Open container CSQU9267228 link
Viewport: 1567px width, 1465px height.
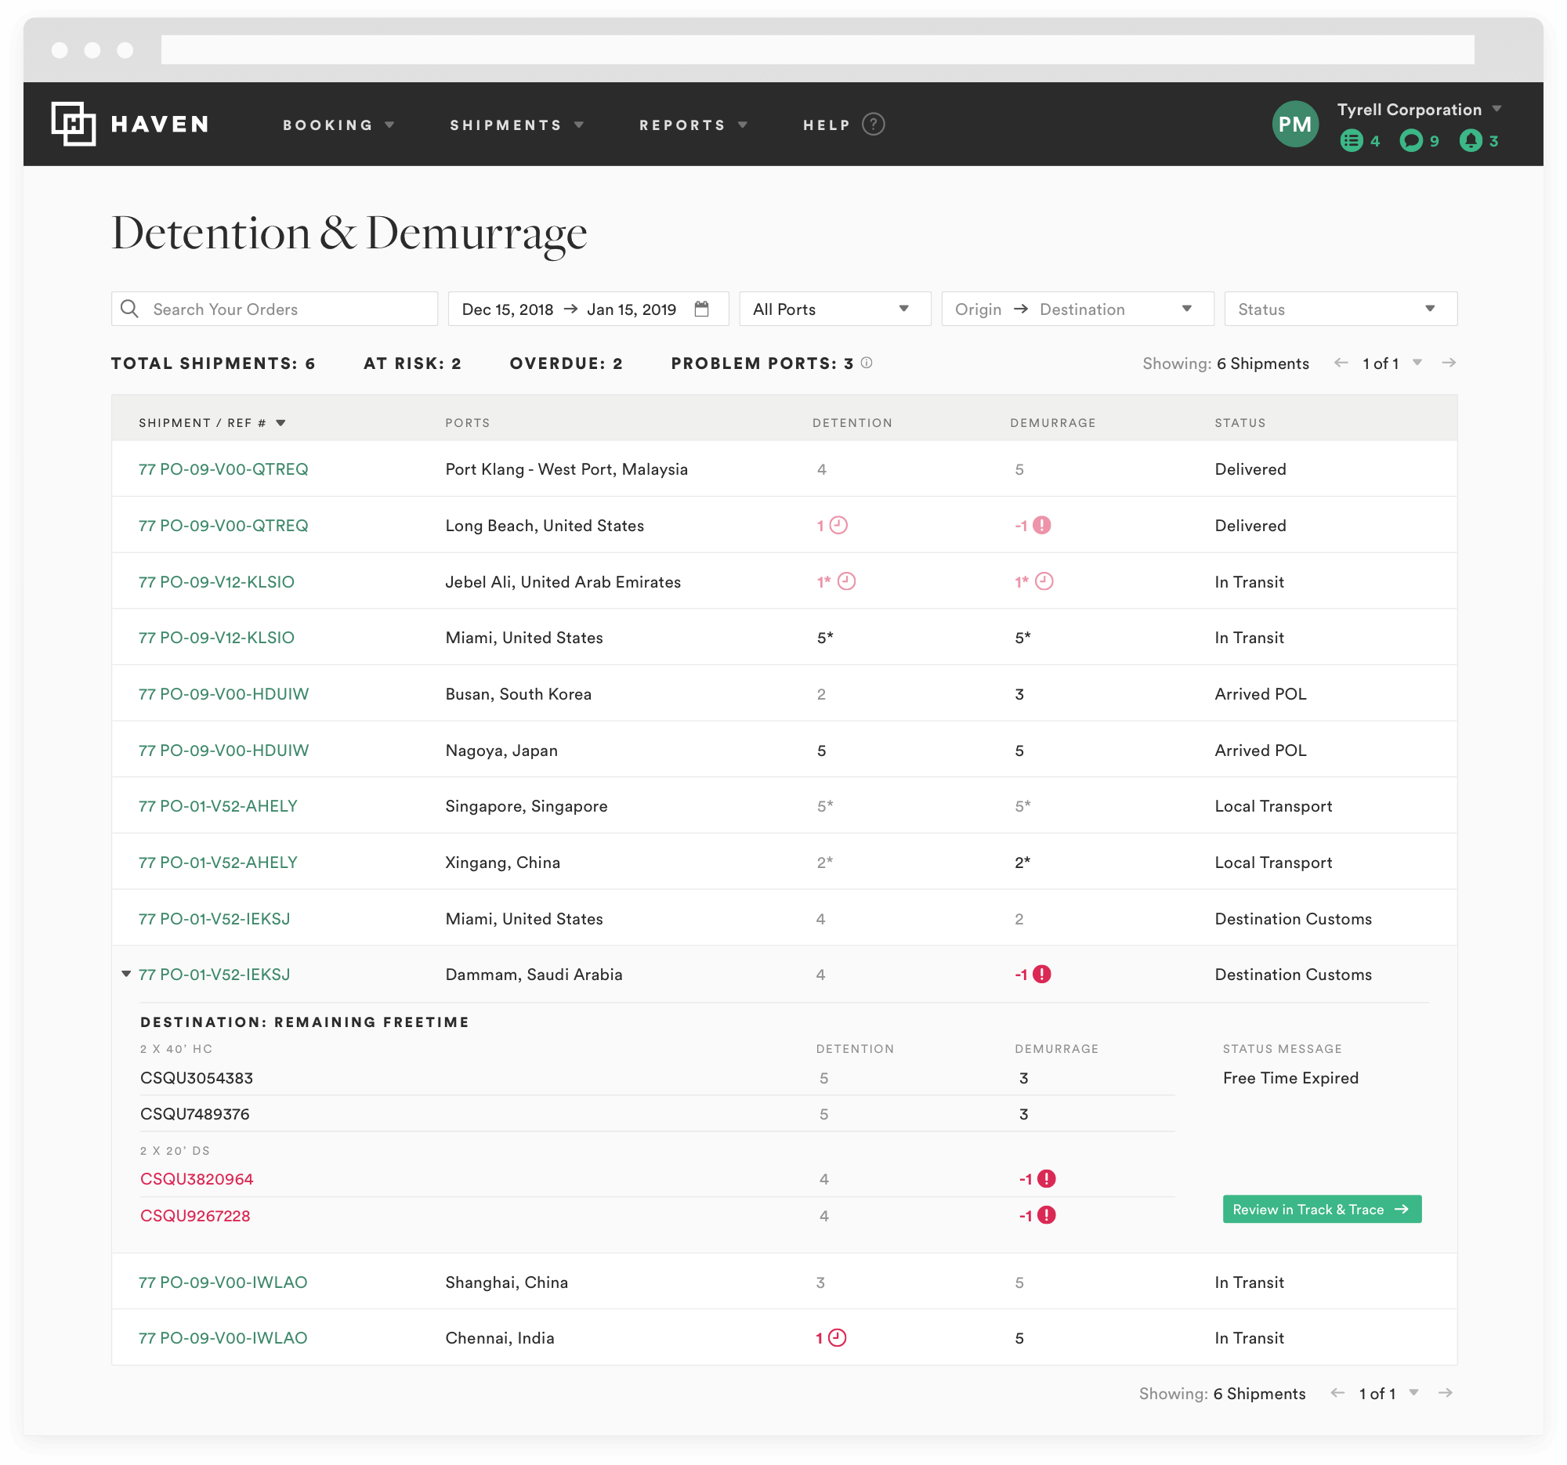(195, 1216)
